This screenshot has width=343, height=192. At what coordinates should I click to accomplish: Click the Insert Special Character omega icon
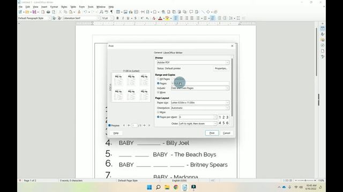pyautogui.click(x=155, y=12)
